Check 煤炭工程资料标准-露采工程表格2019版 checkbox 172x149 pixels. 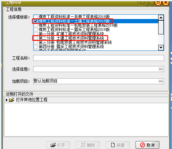pos(36,29)
